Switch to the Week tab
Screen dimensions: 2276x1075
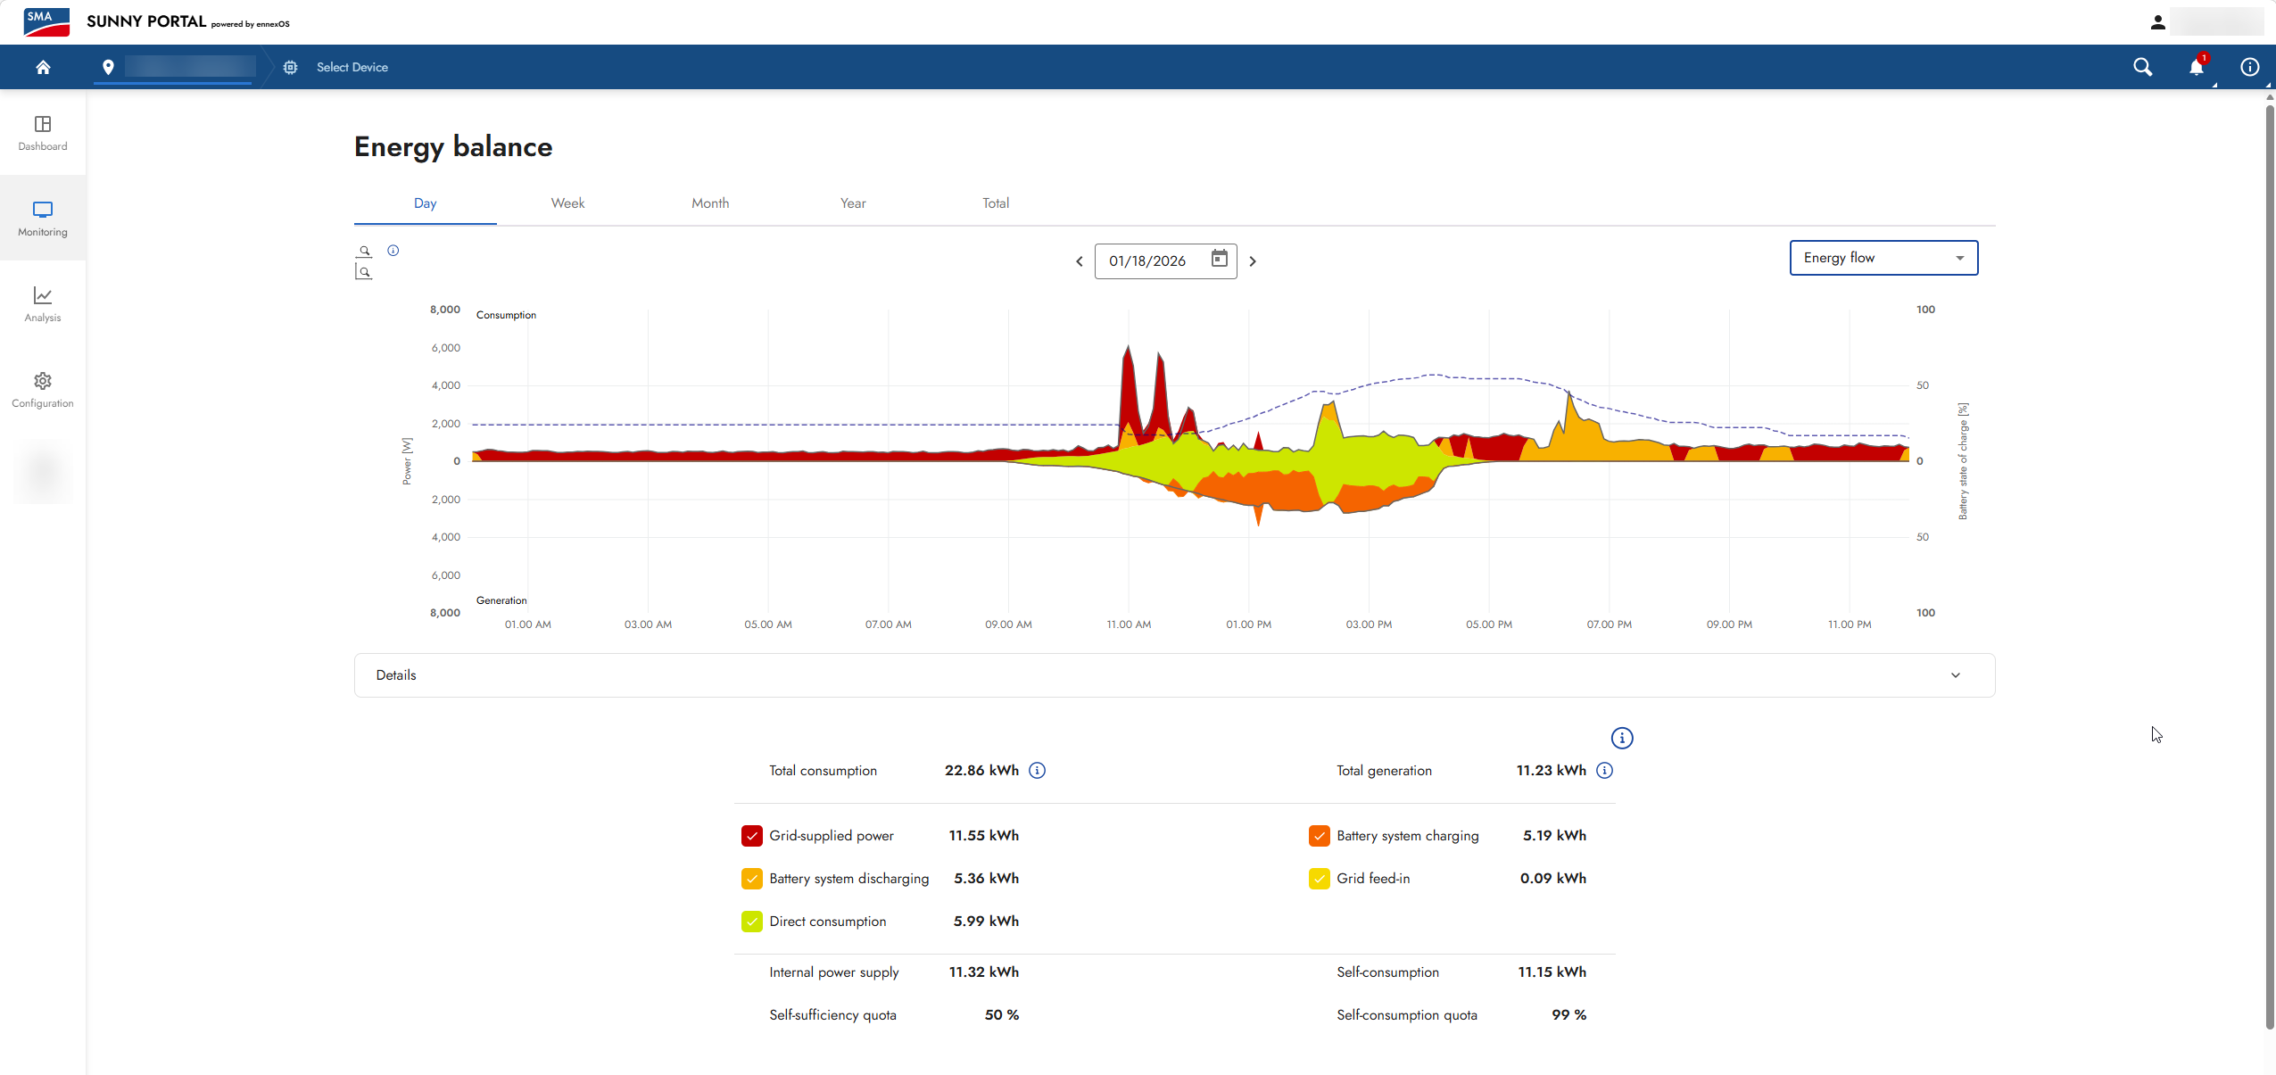[567, 203]
